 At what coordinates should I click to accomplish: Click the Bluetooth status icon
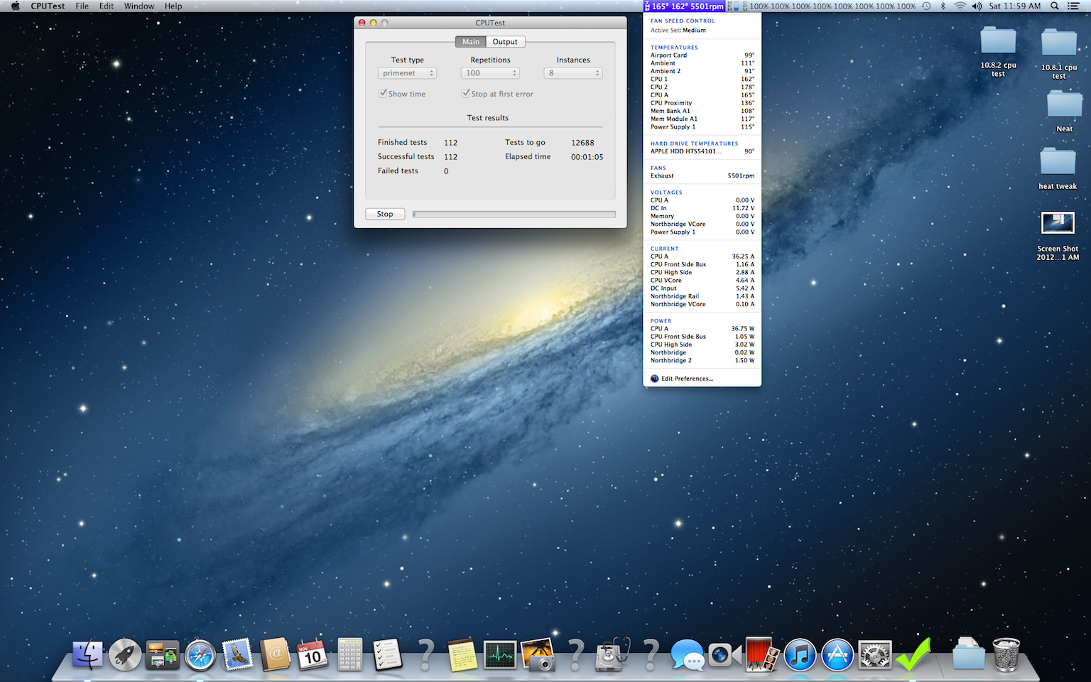tap(943, 6)
